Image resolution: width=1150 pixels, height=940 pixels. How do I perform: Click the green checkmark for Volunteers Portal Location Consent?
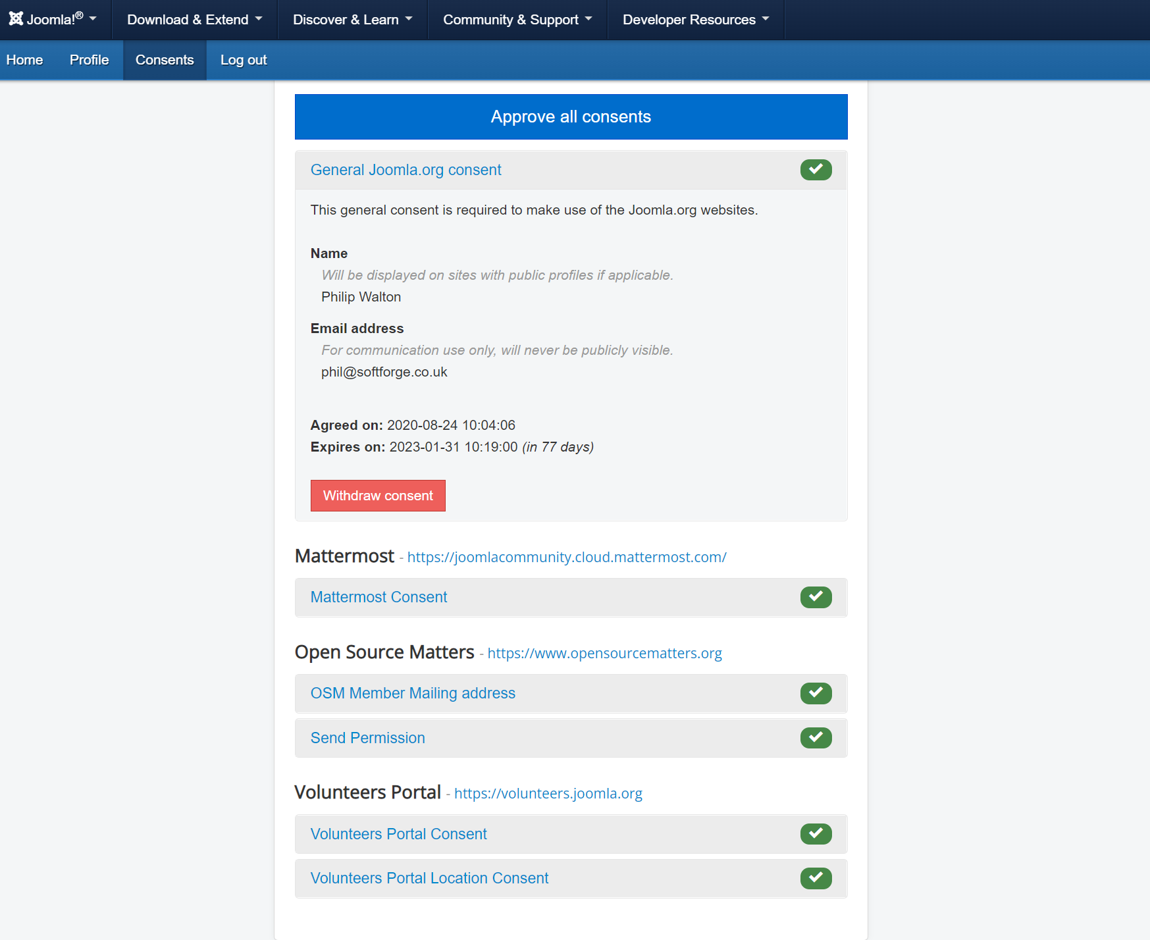click(816, 878)
